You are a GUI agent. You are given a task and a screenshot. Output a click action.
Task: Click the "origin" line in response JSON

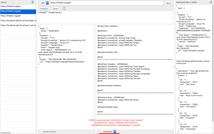coord(58,59)
